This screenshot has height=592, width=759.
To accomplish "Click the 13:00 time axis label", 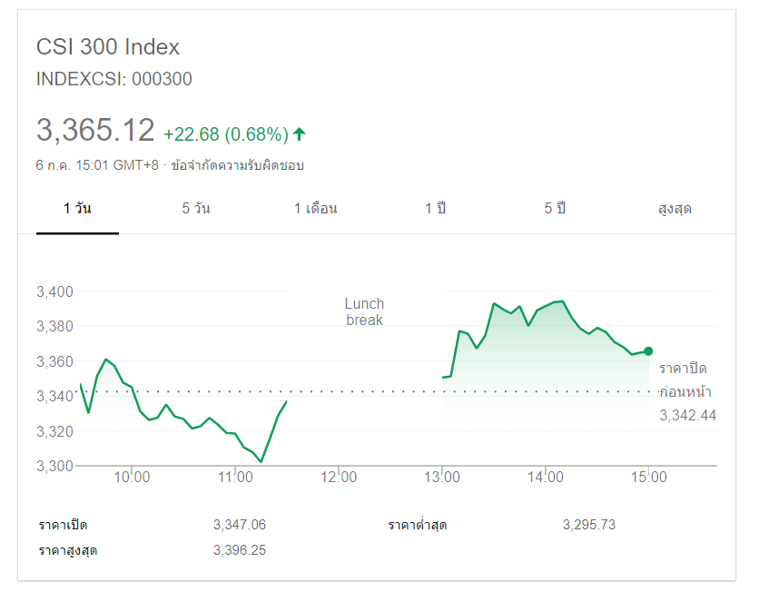I will (442, 477).
